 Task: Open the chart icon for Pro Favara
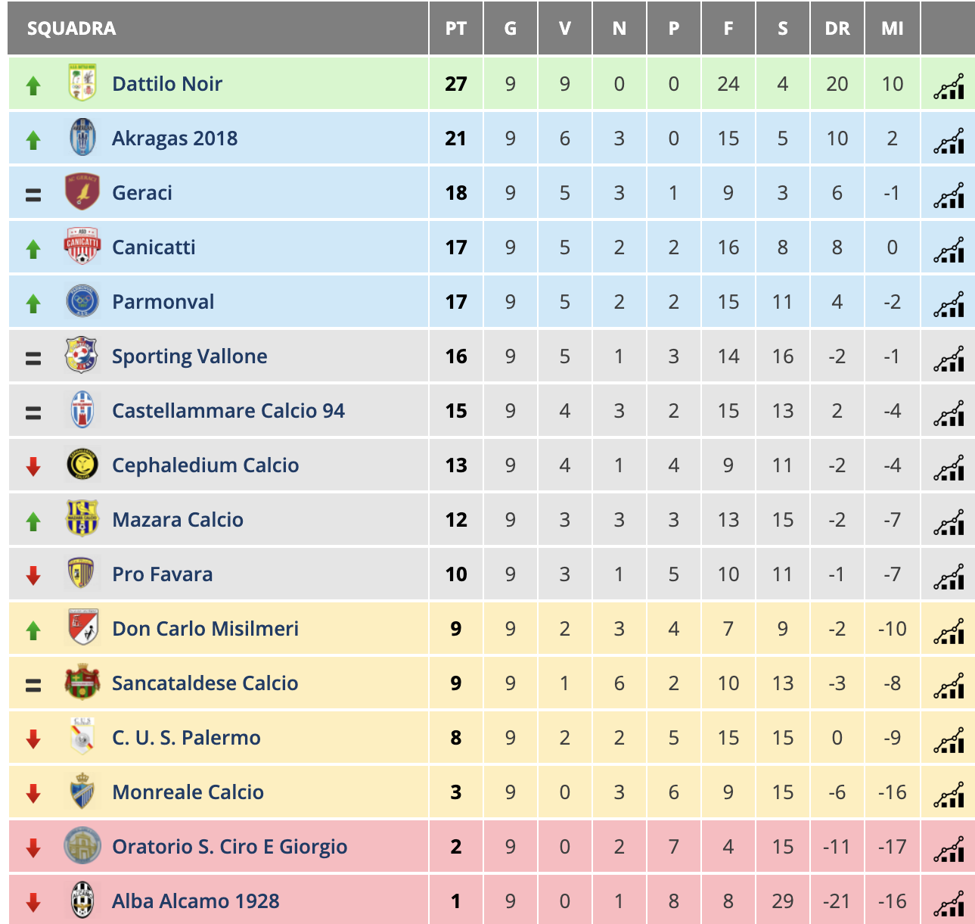[949, 576]
